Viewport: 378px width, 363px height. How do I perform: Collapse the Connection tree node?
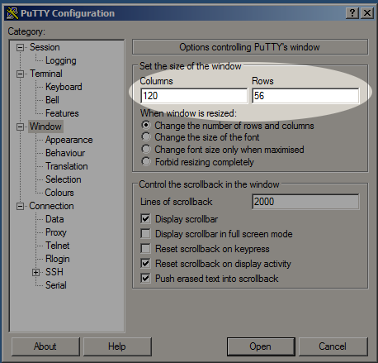(20, 206)
